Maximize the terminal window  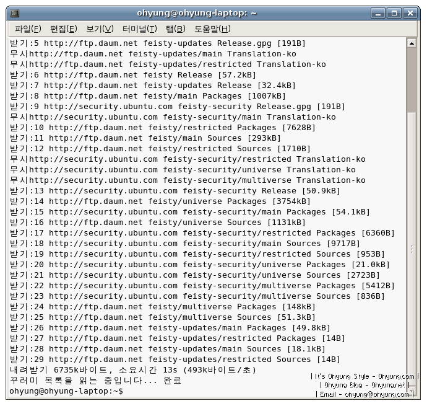tap(394, 13)
